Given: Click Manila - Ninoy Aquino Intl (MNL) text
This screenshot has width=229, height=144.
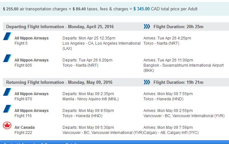Looking at the screenshot, I should click(x=91, y=99).
